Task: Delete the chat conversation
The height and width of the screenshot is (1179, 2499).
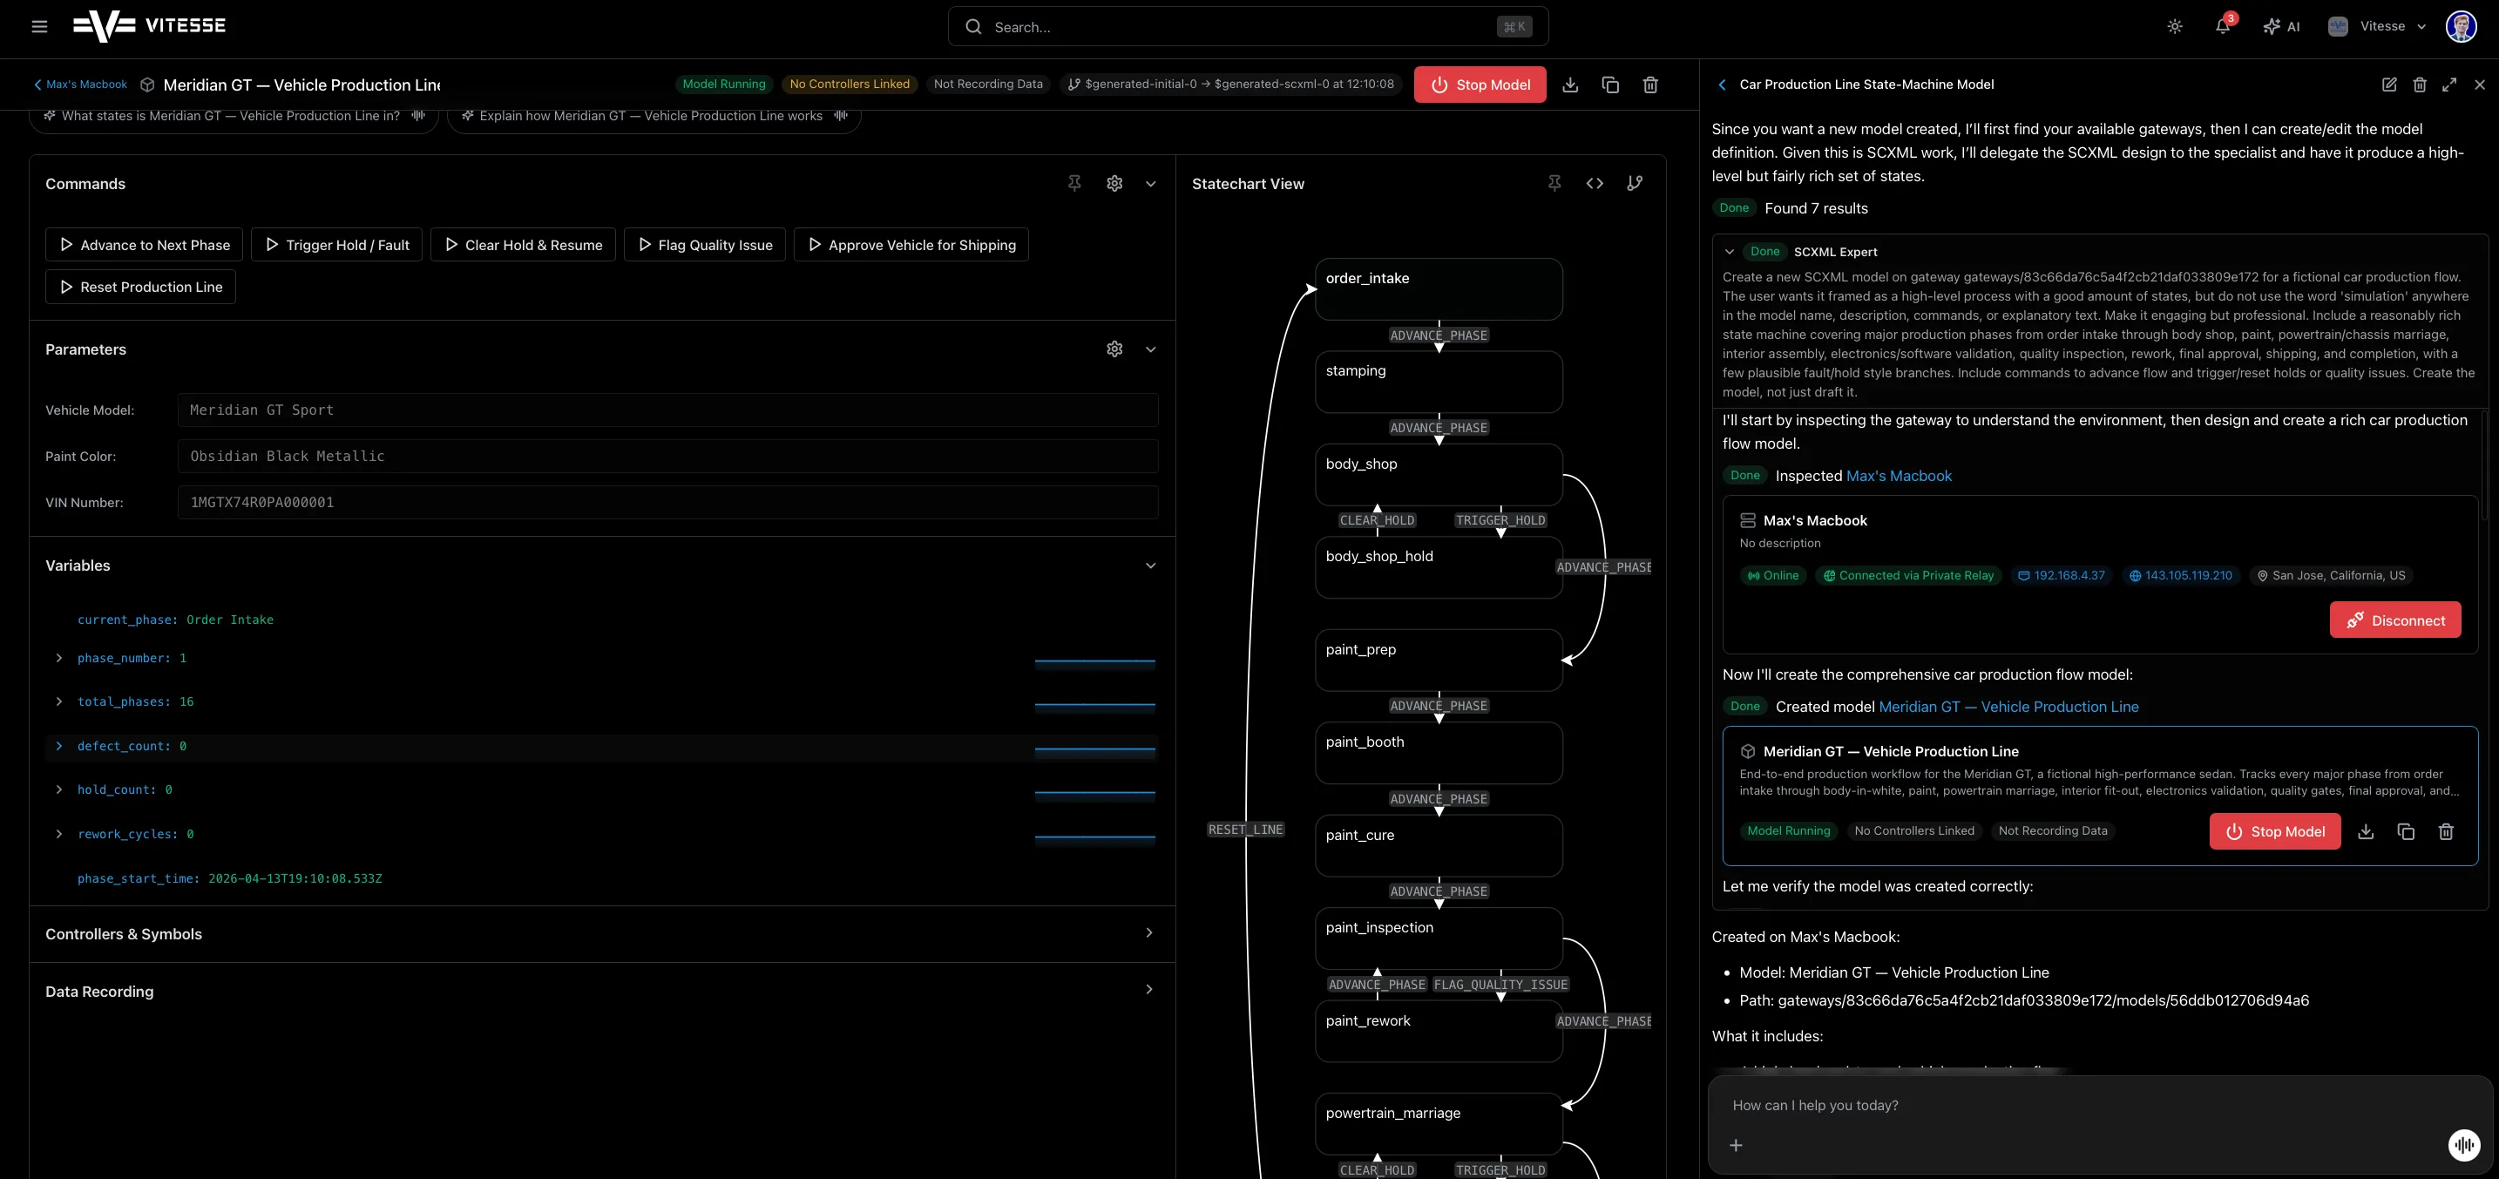Action: [x=2420, y=85]
